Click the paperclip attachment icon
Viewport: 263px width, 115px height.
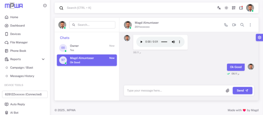point(227,90)
